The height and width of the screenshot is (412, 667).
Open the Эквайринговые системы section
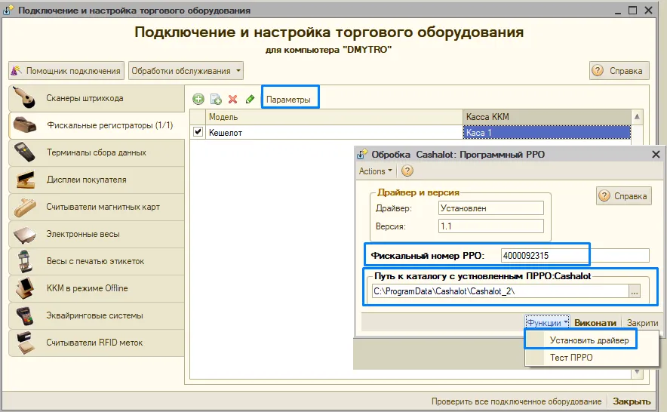pos(97,315)
